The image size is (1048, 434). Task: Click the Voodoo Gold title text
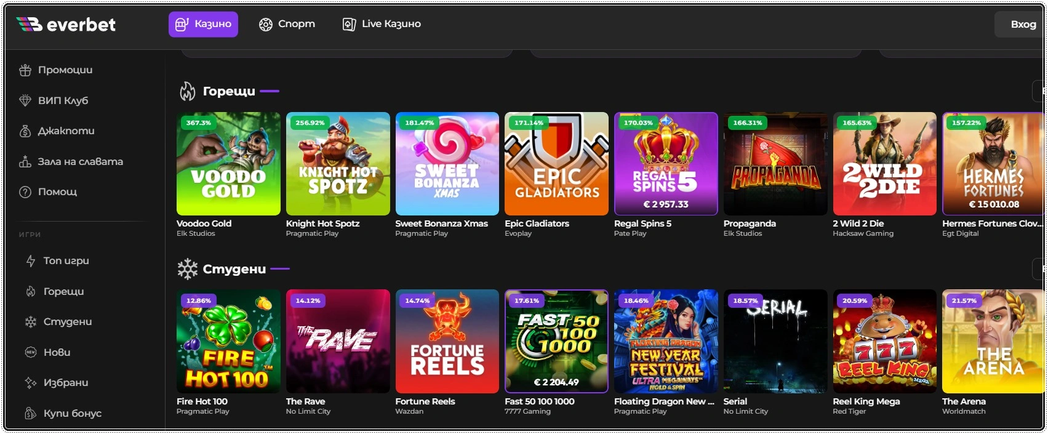(x=204, y=223)
